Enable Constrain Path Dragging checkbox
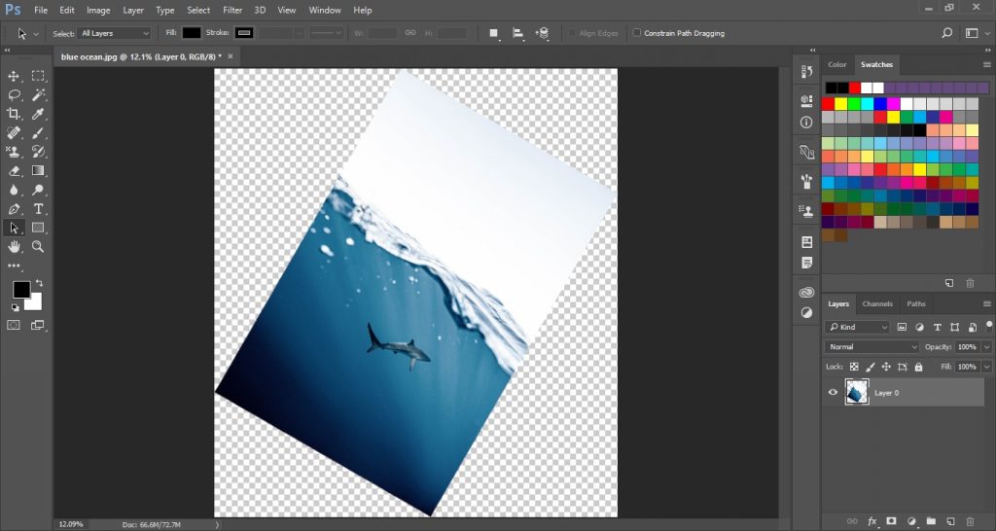This screenshot has width=996, height=531. (636, 33)
